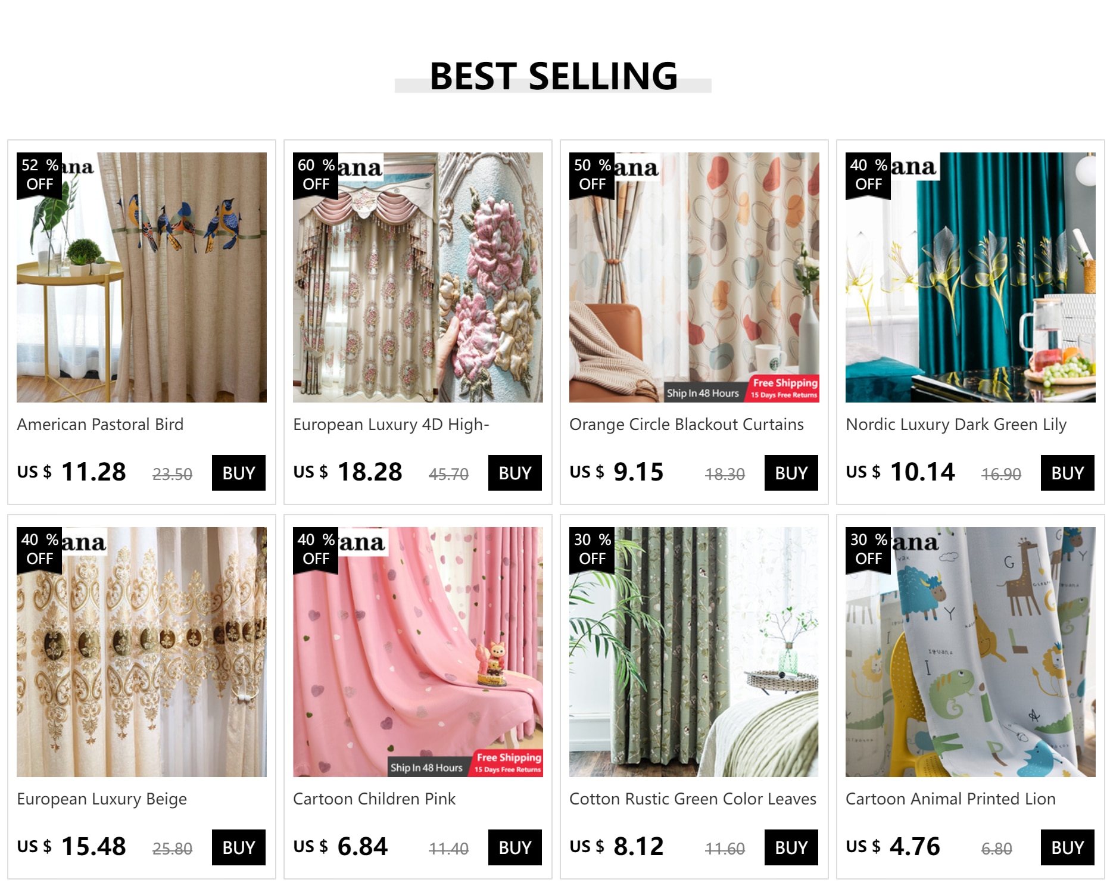Click BUY for Orange Circle Blackout Curtains
Viewport: 1110px width, 892px height.
[x=791, y=473]
